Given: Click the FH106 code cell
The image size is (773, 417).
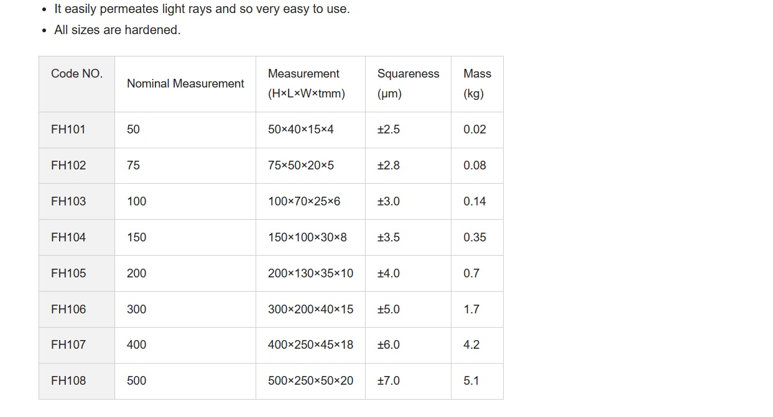Looking at the screenshot, I should (x=76, y=310).
